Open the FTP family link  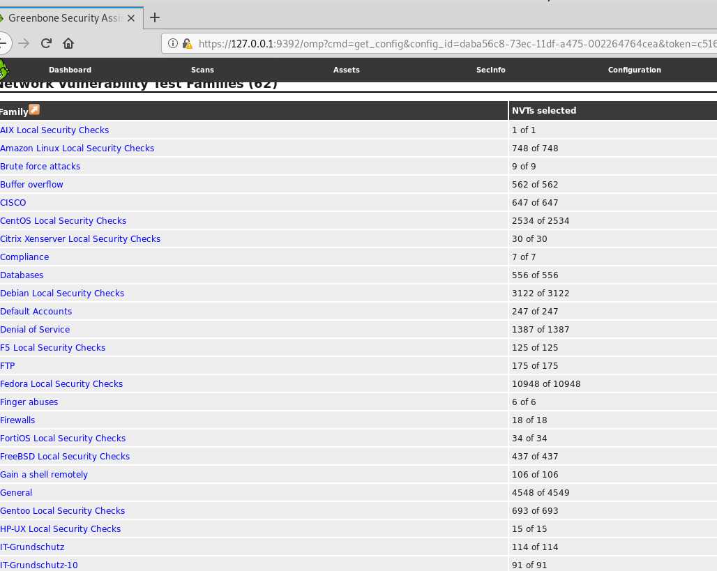click(x=7, y=366)
